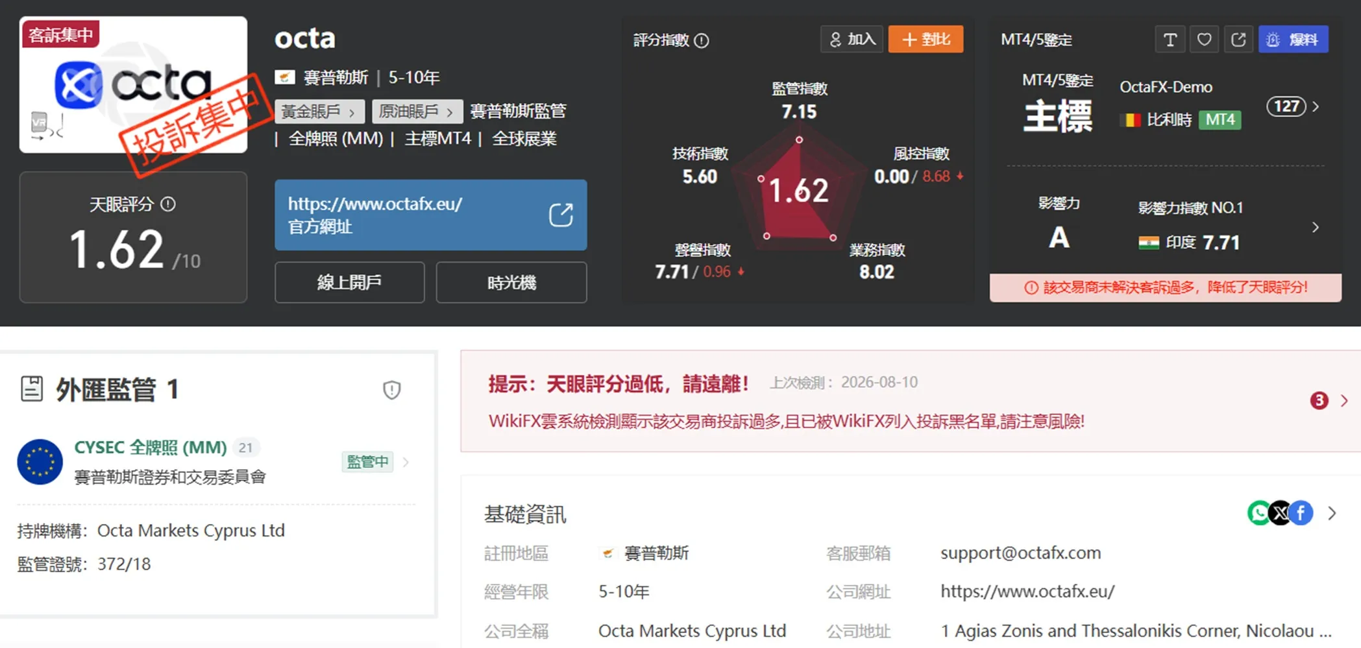Screen dimensions: 1361x648
Task: Click 監管證號 372/18 text
Action: [x=84, y=564]
